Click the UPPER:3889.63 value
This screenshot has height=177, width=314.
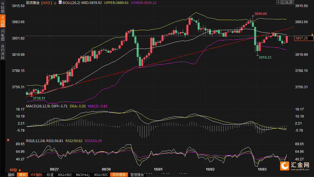(x=116, y=3)
